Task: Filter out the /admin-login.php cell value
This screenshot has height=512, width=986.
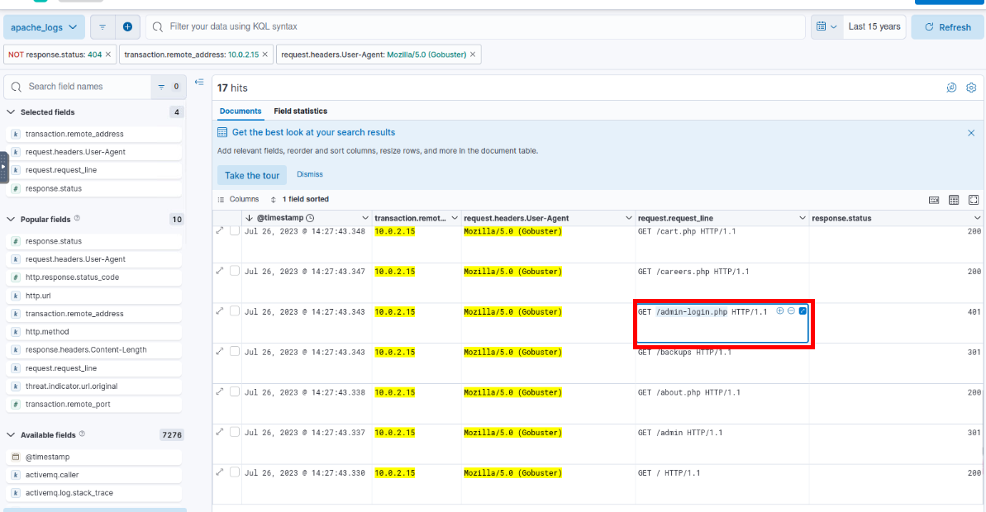Action: pyautogui.click(x=791, y=311)
